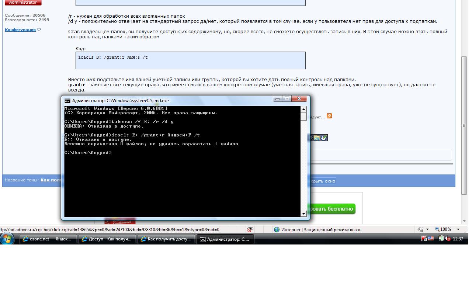Click the 100% zoom level button
This screenshot has width=472, height=295.
click(443, 229)
